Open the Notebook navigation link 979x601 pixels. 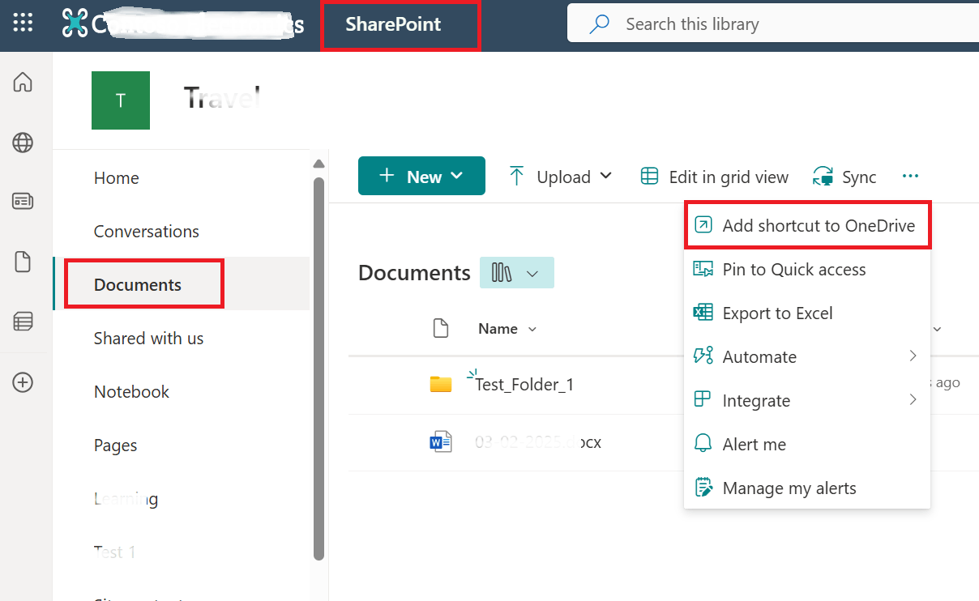point(131,391)
